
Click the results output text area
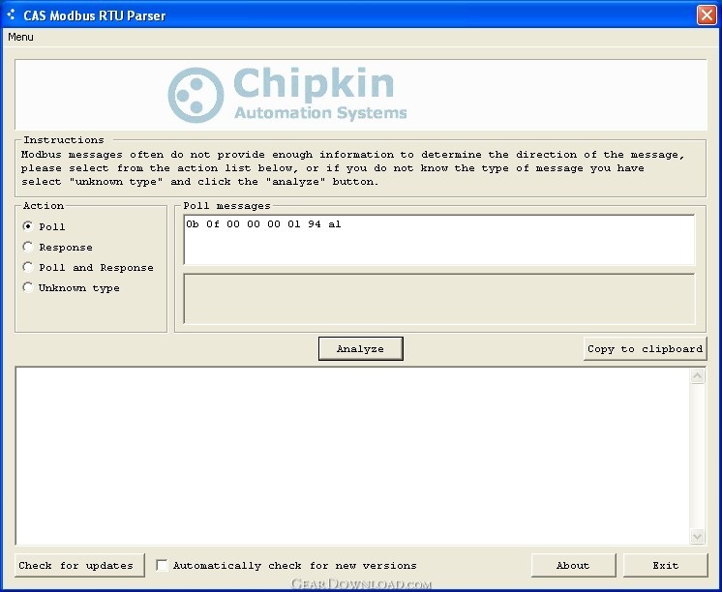coord(352,456)
